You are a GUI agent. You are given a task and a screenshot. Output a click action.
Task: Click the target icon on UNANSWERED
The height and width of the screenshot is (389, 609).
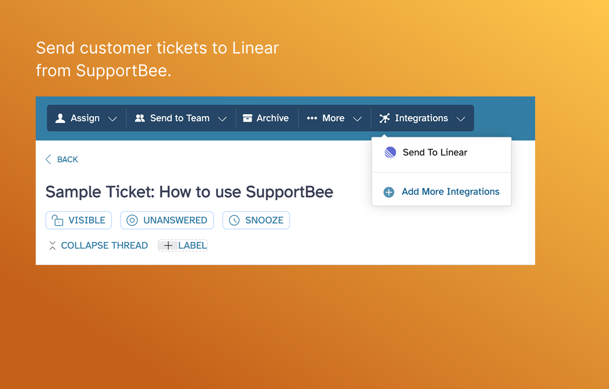pyautogui.click(x=132, y=220)
